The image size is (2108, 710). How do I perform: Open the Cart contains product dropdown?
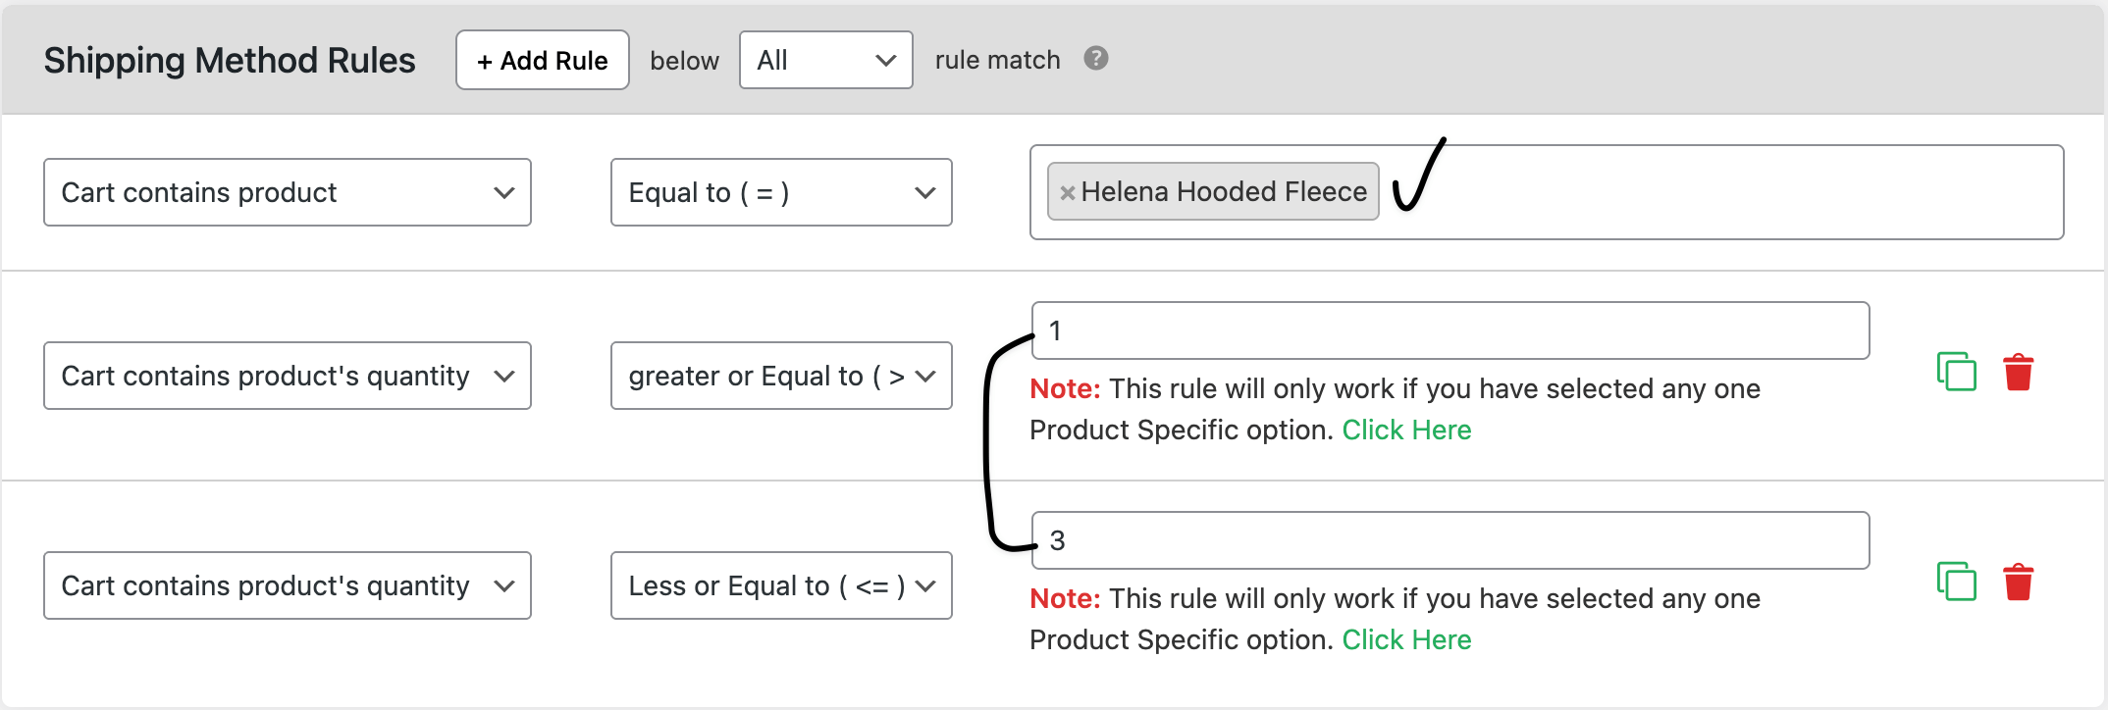click(x=288, y=192)
